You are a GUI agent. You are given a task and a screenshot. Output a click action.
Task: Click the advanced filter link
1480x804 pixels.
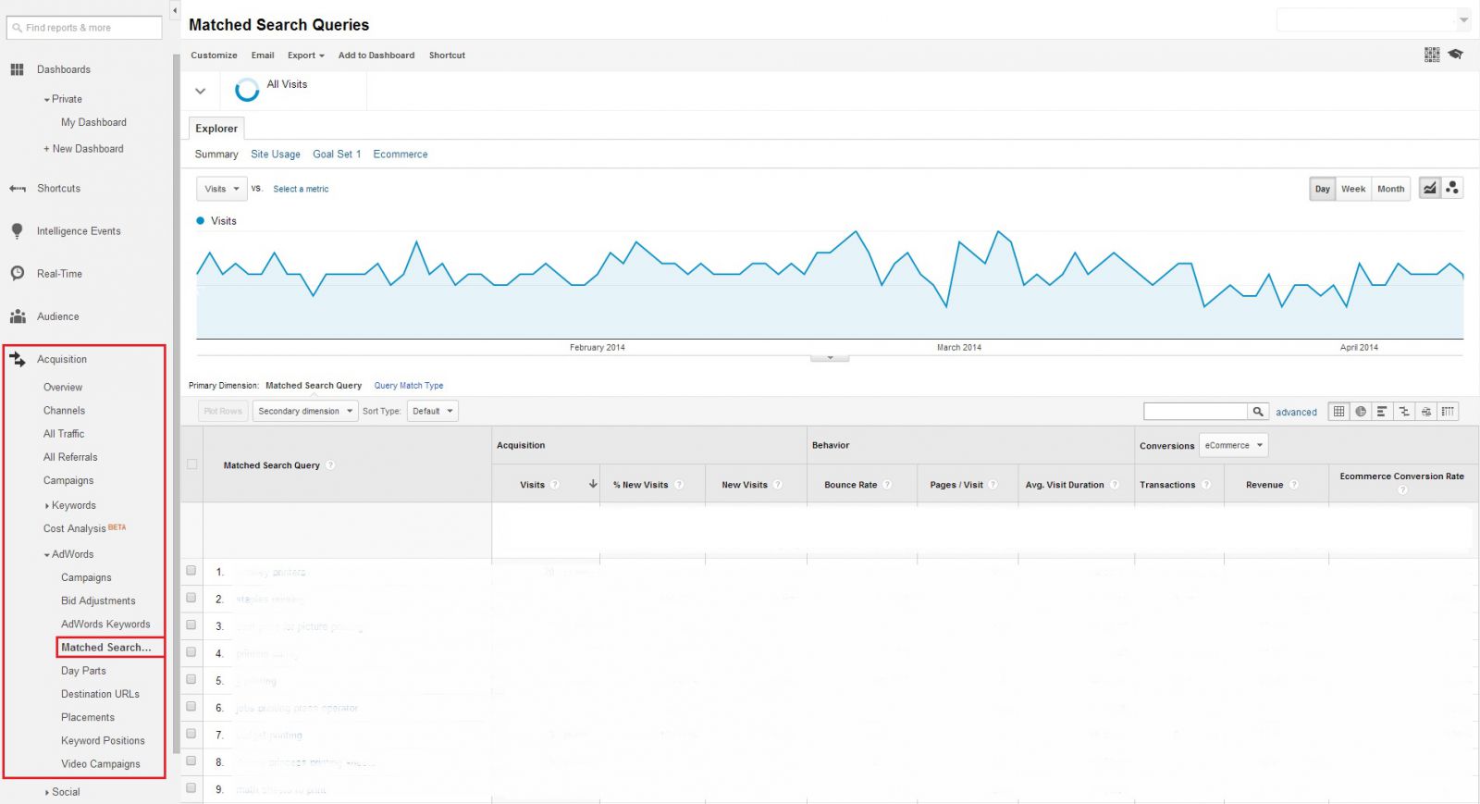[x=1296, y=413]
